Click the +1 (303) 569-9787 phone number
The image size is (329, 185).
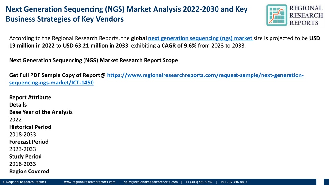coord(199,182)
